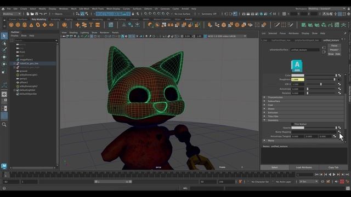Switch to the Poly Modeling shelf tab
The image size is (351, 197).
(39, 20)
